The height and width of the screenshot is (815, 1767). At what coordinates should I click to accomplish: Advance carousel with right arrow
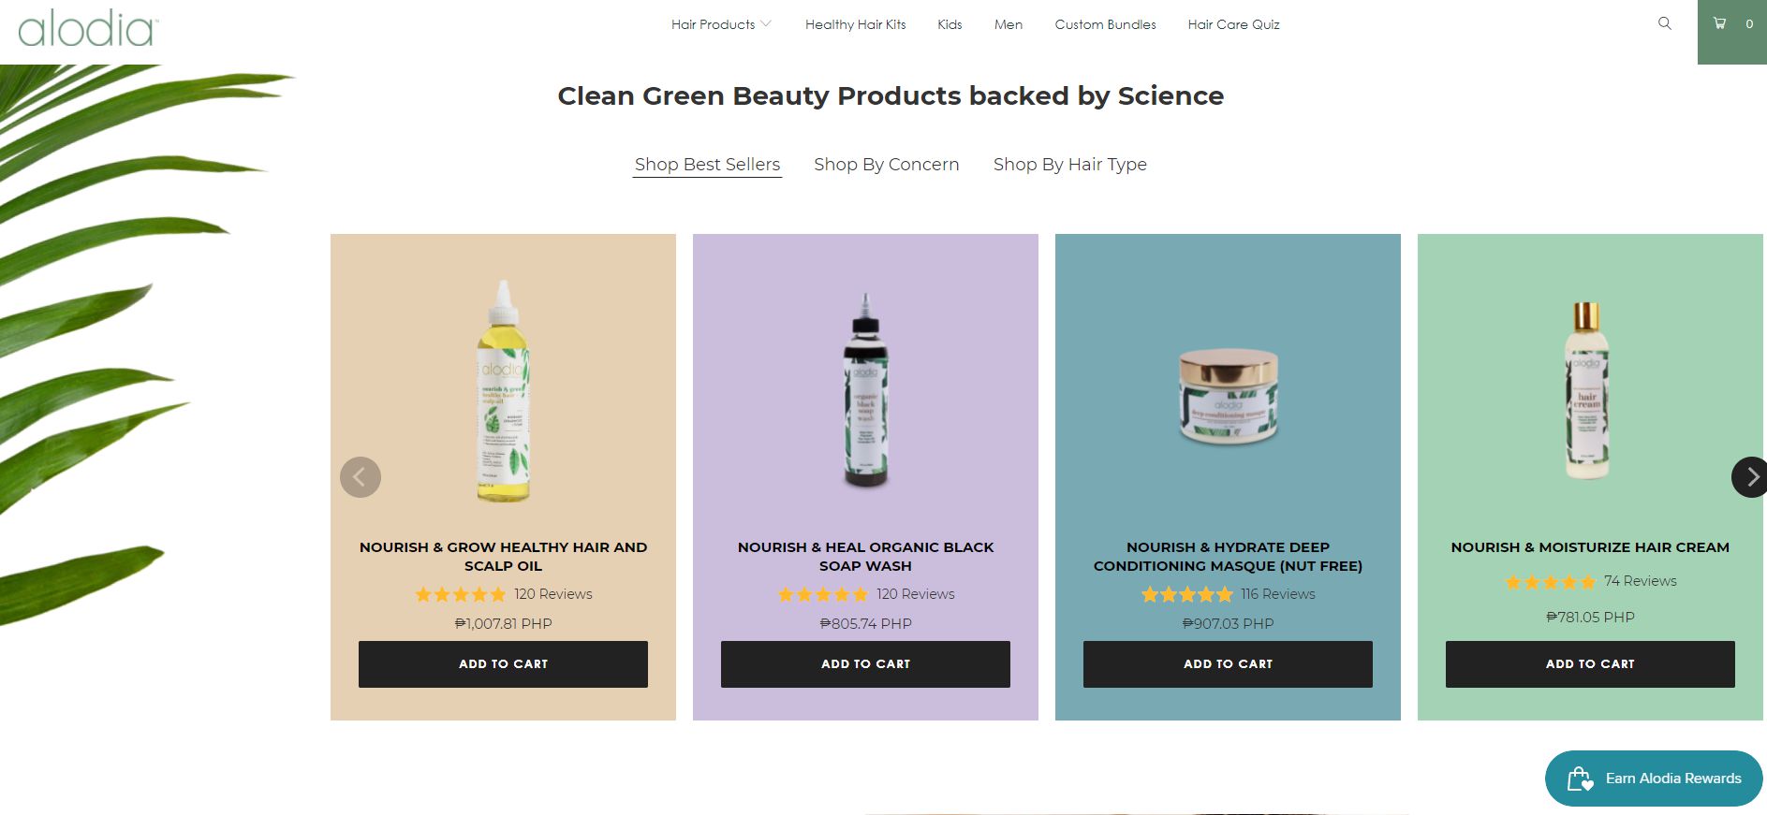coord(1749,477)
